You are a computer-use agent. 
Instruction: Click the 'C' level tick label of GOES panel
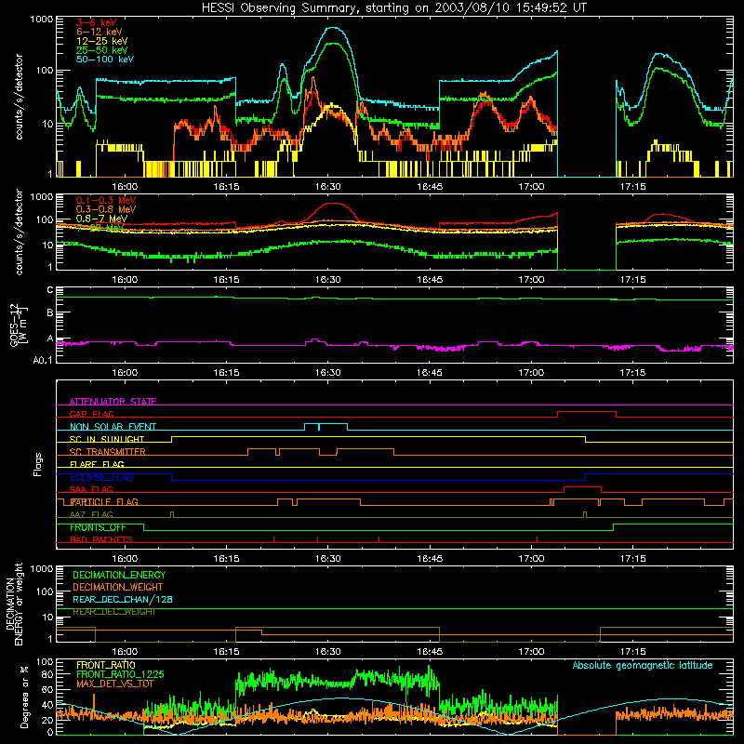click(x=50, y=290)
